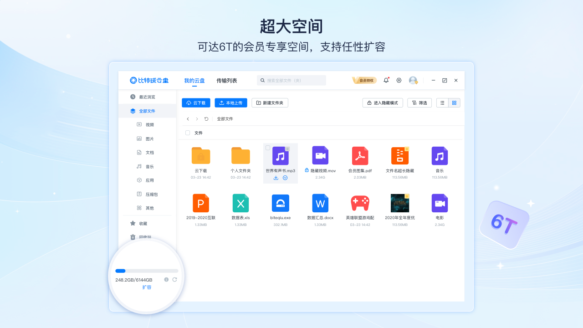The height and width of the screenshot is (328, 583).
Task: Check the 文件 select-all checkbox
Action: 188,133
